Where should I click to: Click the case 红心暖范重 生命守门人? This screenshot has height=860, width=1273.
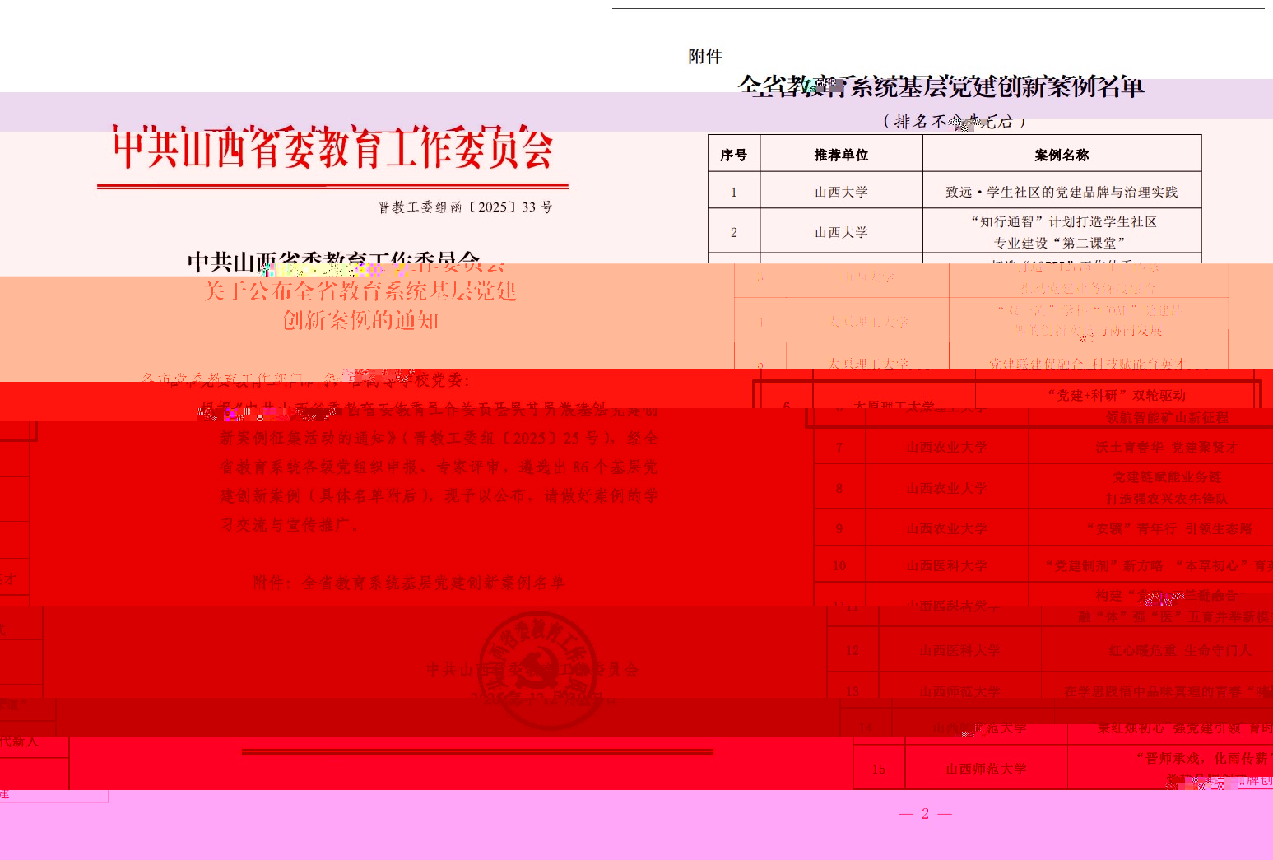1179,651
